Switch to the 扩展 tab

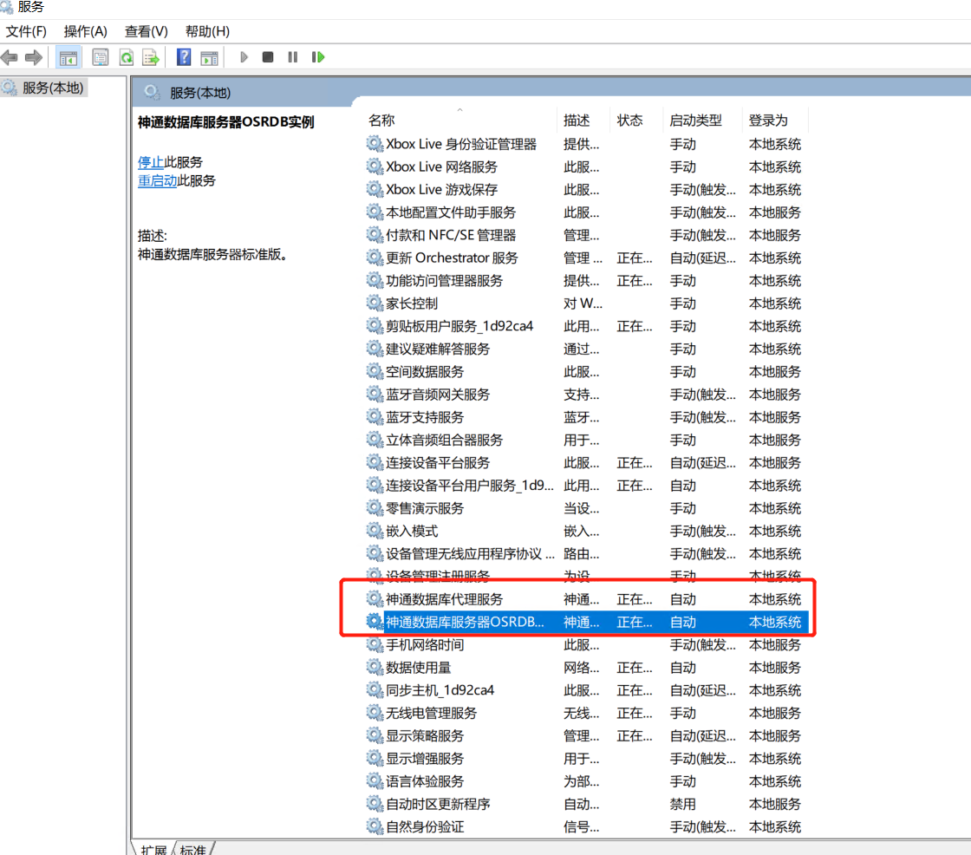(x=153, y=849)
